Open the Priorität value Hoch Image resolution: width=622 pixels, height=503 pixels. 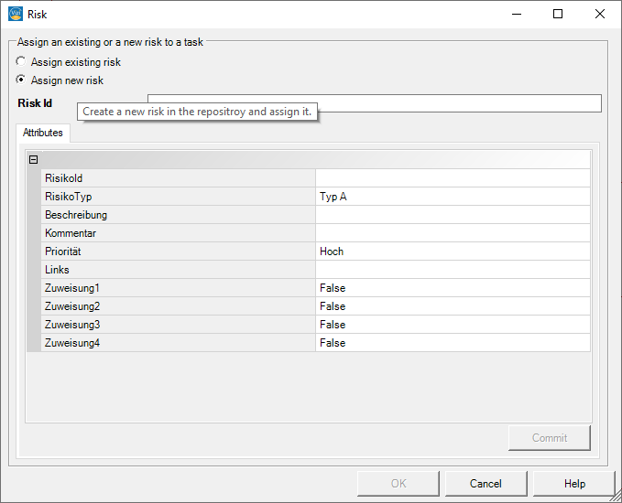click(x=453, y=251)
